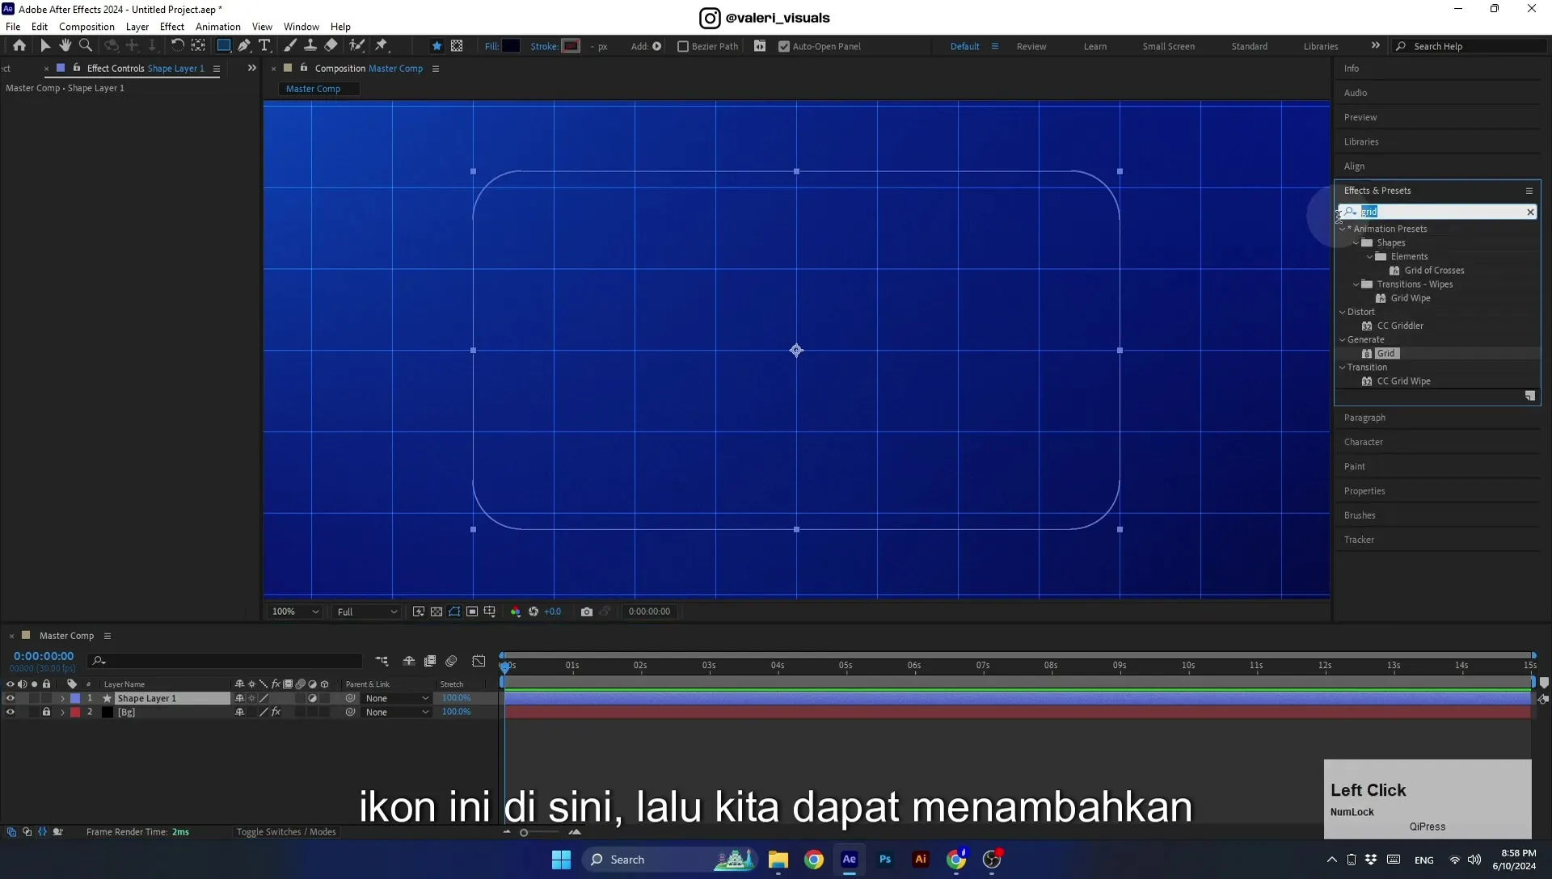Screen dimensions: 1552x879
Task: Open the Align panel
Action: click(1354, 166)
